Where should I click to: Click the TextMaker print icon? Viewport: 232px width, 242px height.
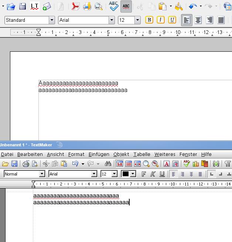(25, 164)
